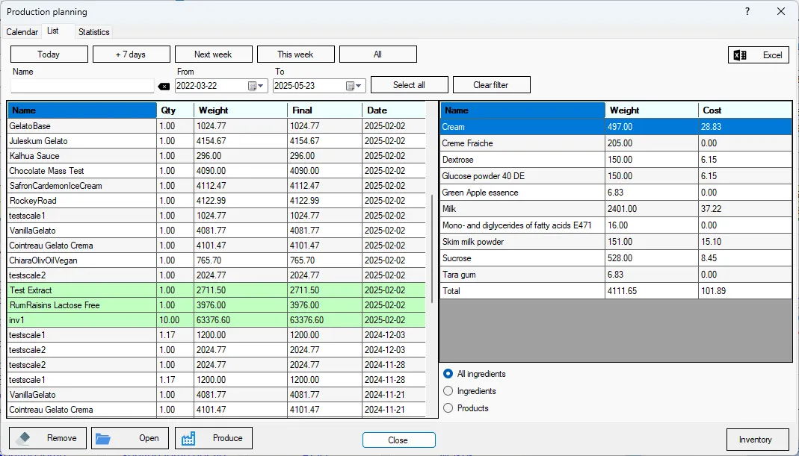Click inside the Name filter field
The image size is (799, 456).
point(82,86)
